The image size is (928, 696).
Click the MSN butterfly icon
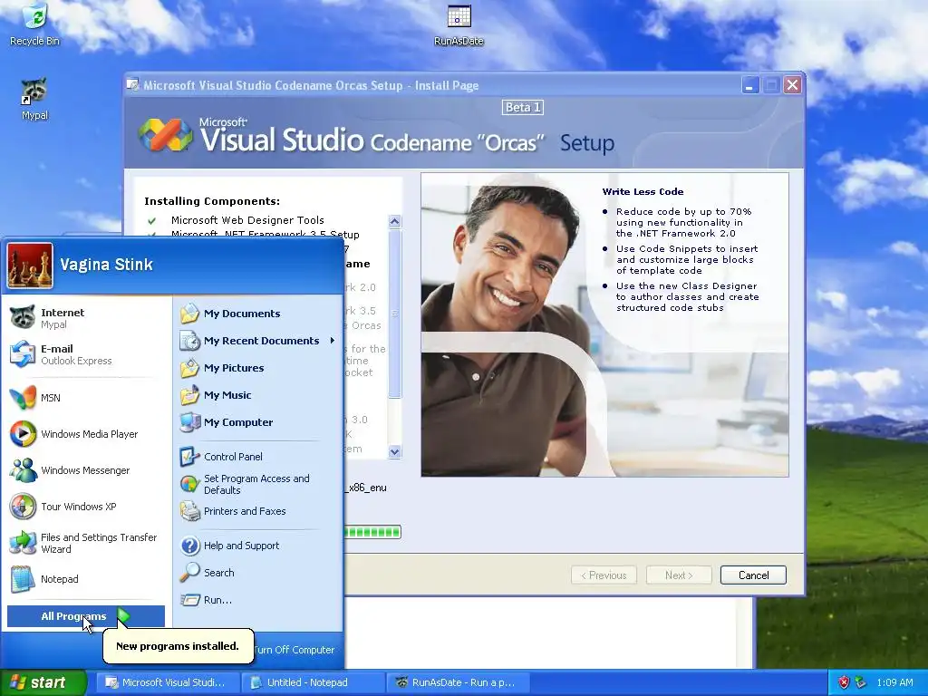(23, 398)
